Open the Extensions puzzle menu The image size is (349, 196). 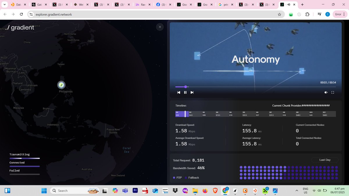[x=307, y=14]
